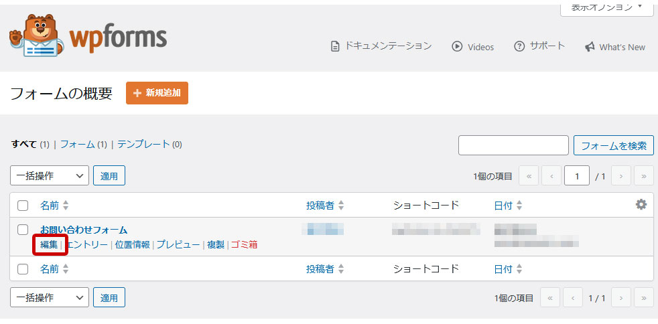Viewport: 658px width, 324px height.
Task: Click the Videos play icon
Action: pos(457,46)
